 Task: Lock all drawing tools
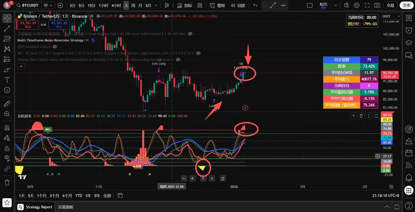(x=7, y=148)
